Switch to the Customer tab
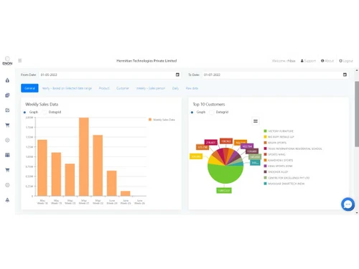This screenshot has width=359, height=269. (x=123, y=88)
